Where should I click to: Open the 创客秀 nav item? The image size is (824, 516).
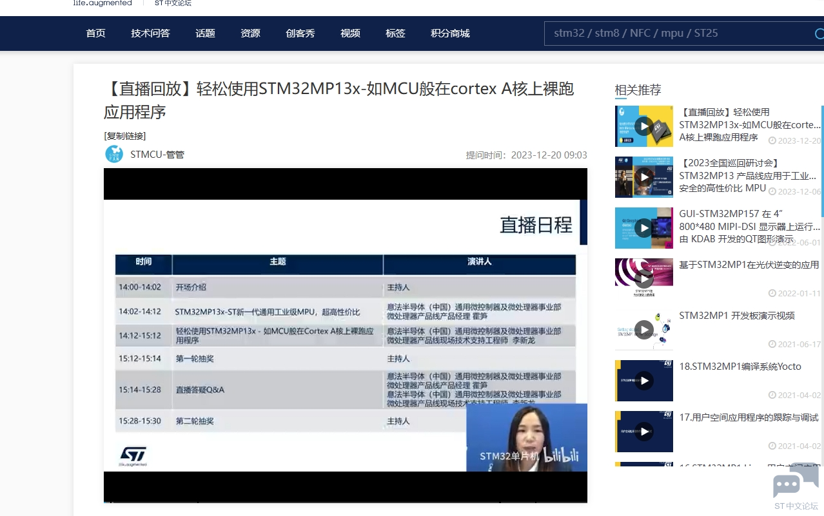(300, 33)
